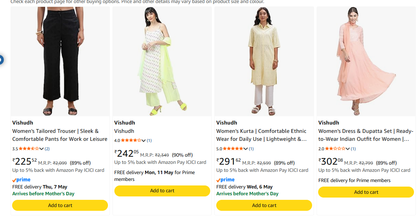
Task: Open Women's Tailored Trouser product title link
Action: click(x=60, y=135)
